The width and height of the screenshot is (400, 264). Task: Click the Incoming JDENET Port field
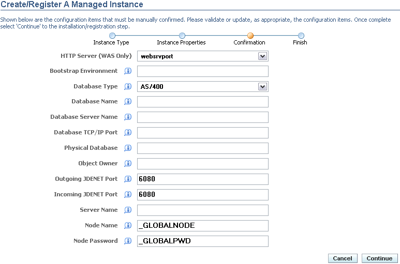point(203,195)
